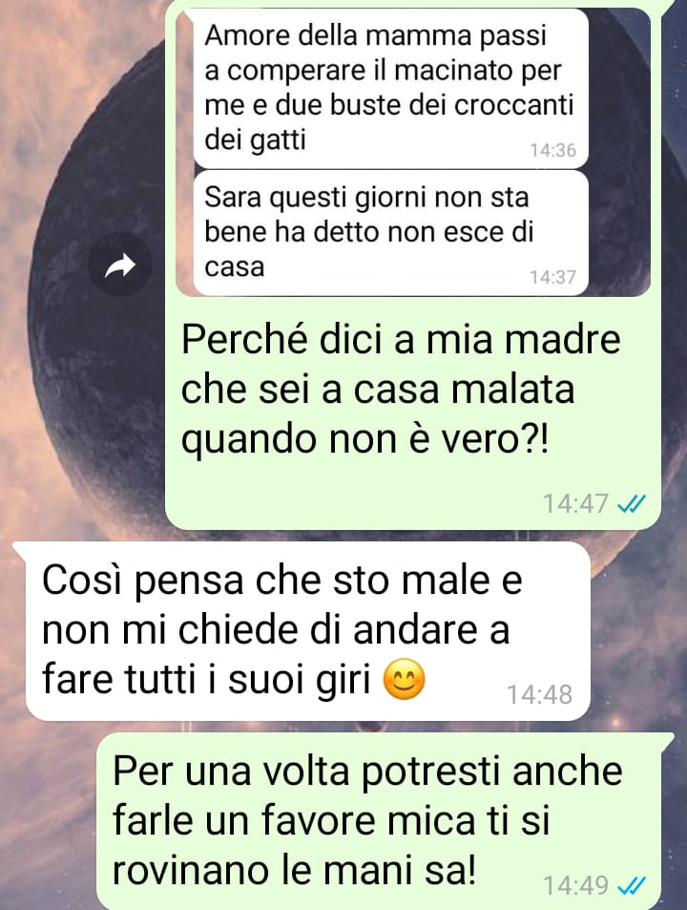Tap the 14:49 timestamp of the last message
687x910 pixels.
point(575,885)
